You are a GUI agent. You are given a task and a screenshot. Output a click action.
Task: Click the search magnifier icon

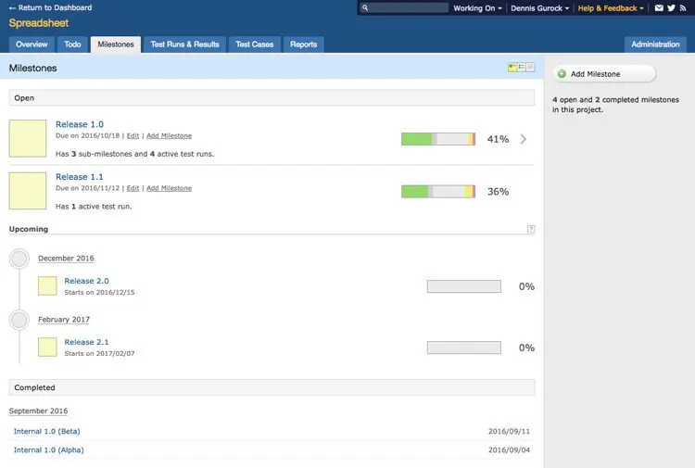(x=365, y=8)
